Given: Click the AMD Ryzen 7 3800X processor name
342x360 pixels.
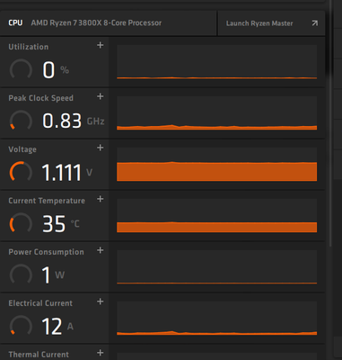Looking at the screenshot, I should (96, 23).
